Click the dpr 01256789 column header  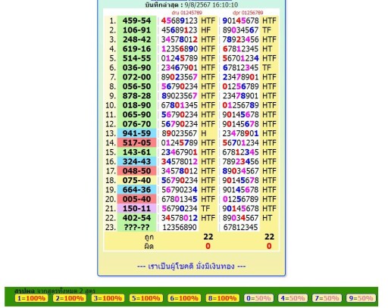pyautogui.click(x=248, y=13)
